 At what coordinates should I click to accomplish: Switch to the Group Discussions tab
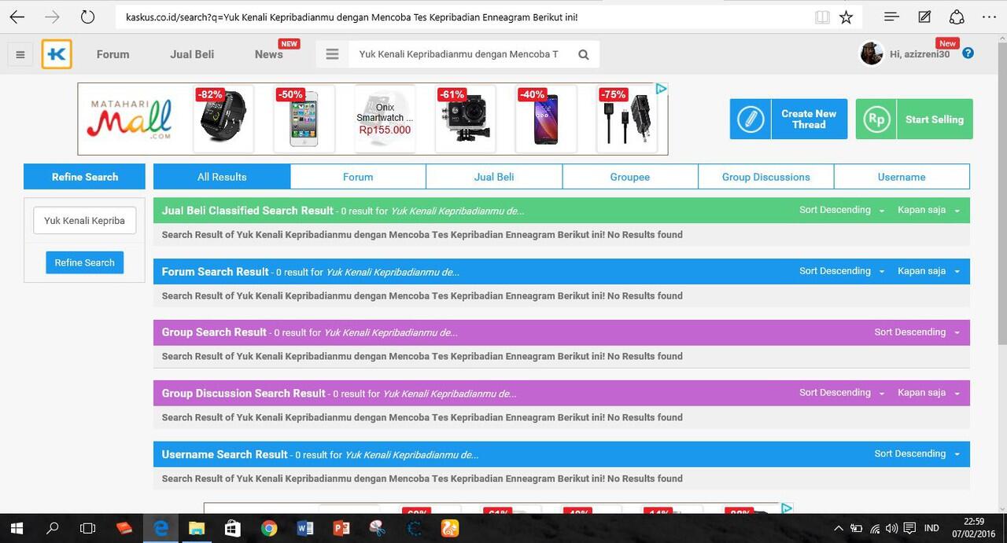pyautogui.click(x=766, y=177)
